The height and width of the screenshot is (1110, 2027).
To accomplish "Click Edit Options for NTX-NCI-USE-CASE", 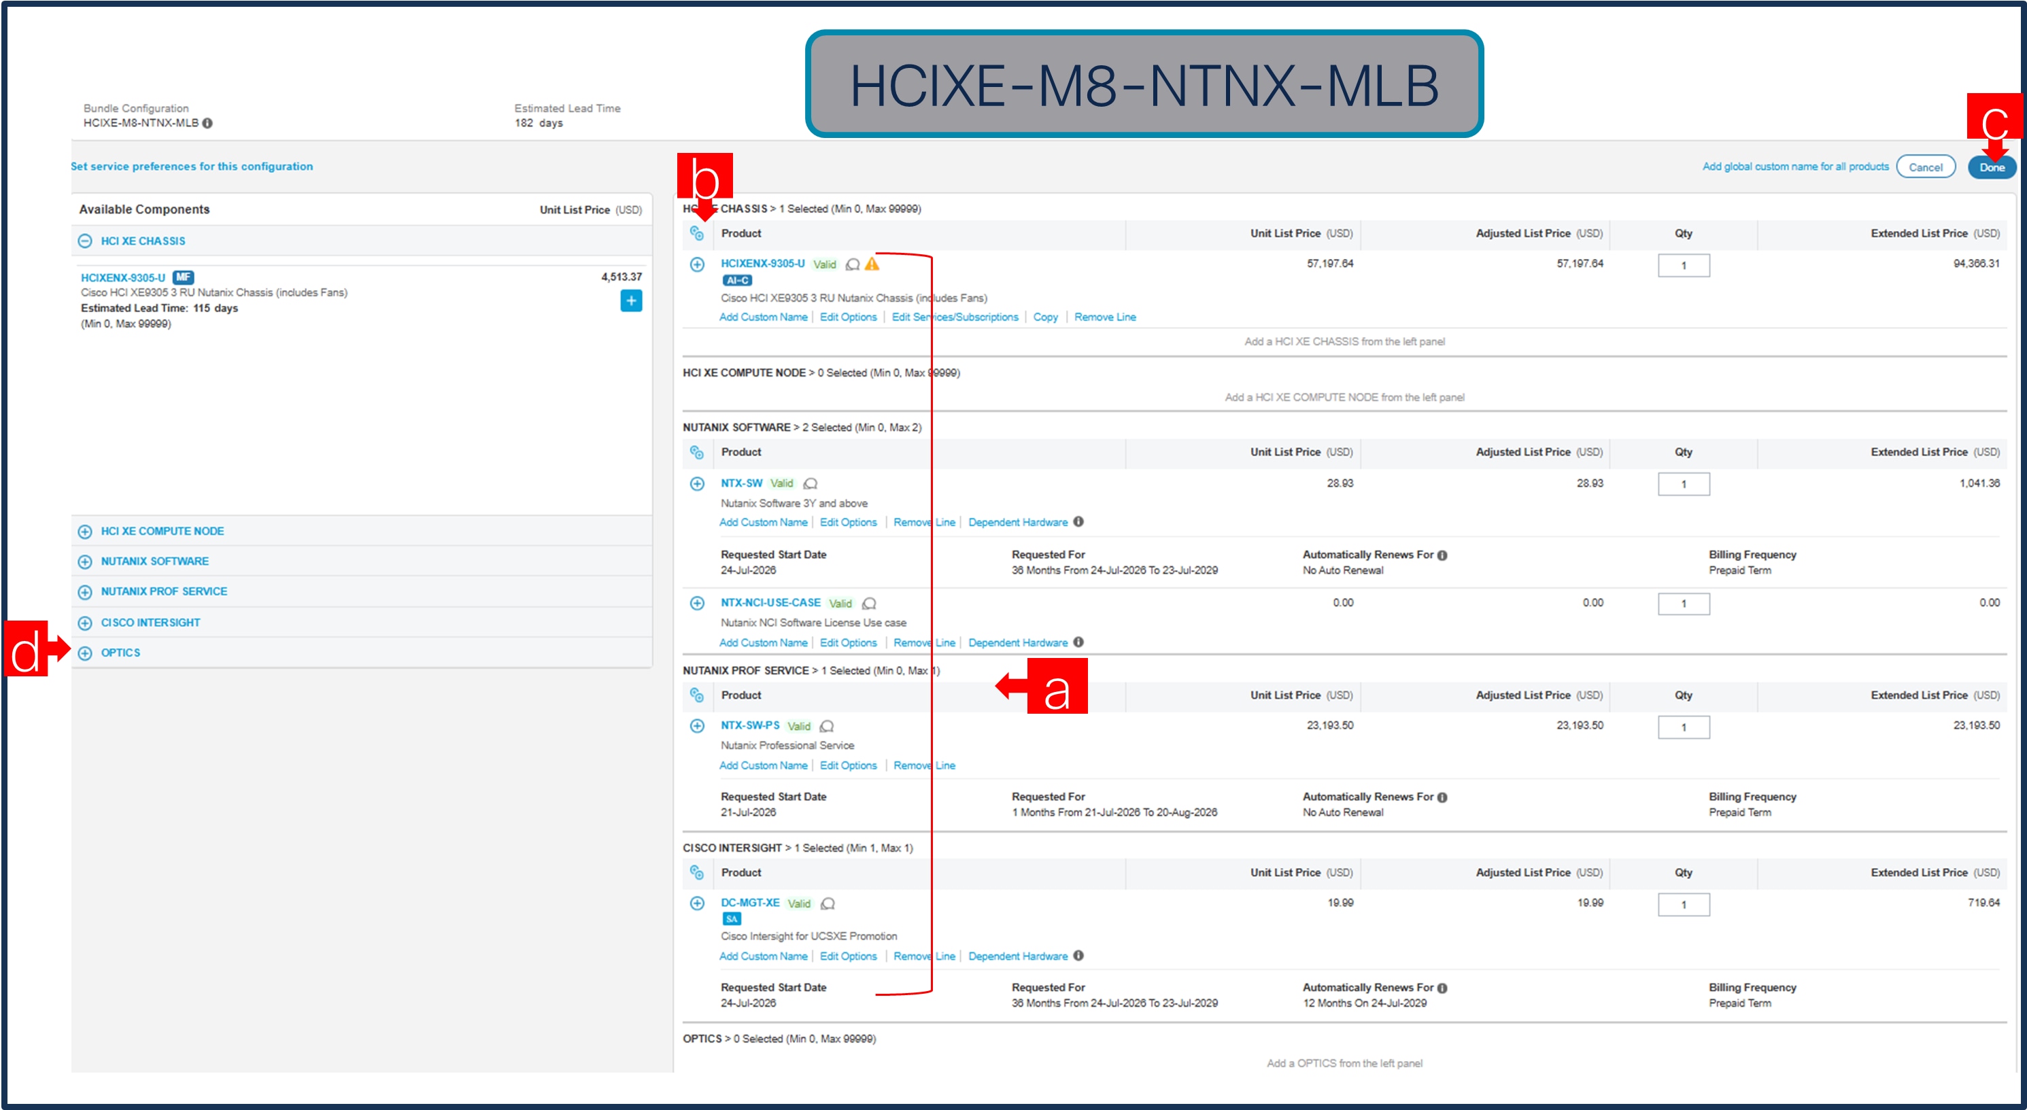I will [847, 643].
